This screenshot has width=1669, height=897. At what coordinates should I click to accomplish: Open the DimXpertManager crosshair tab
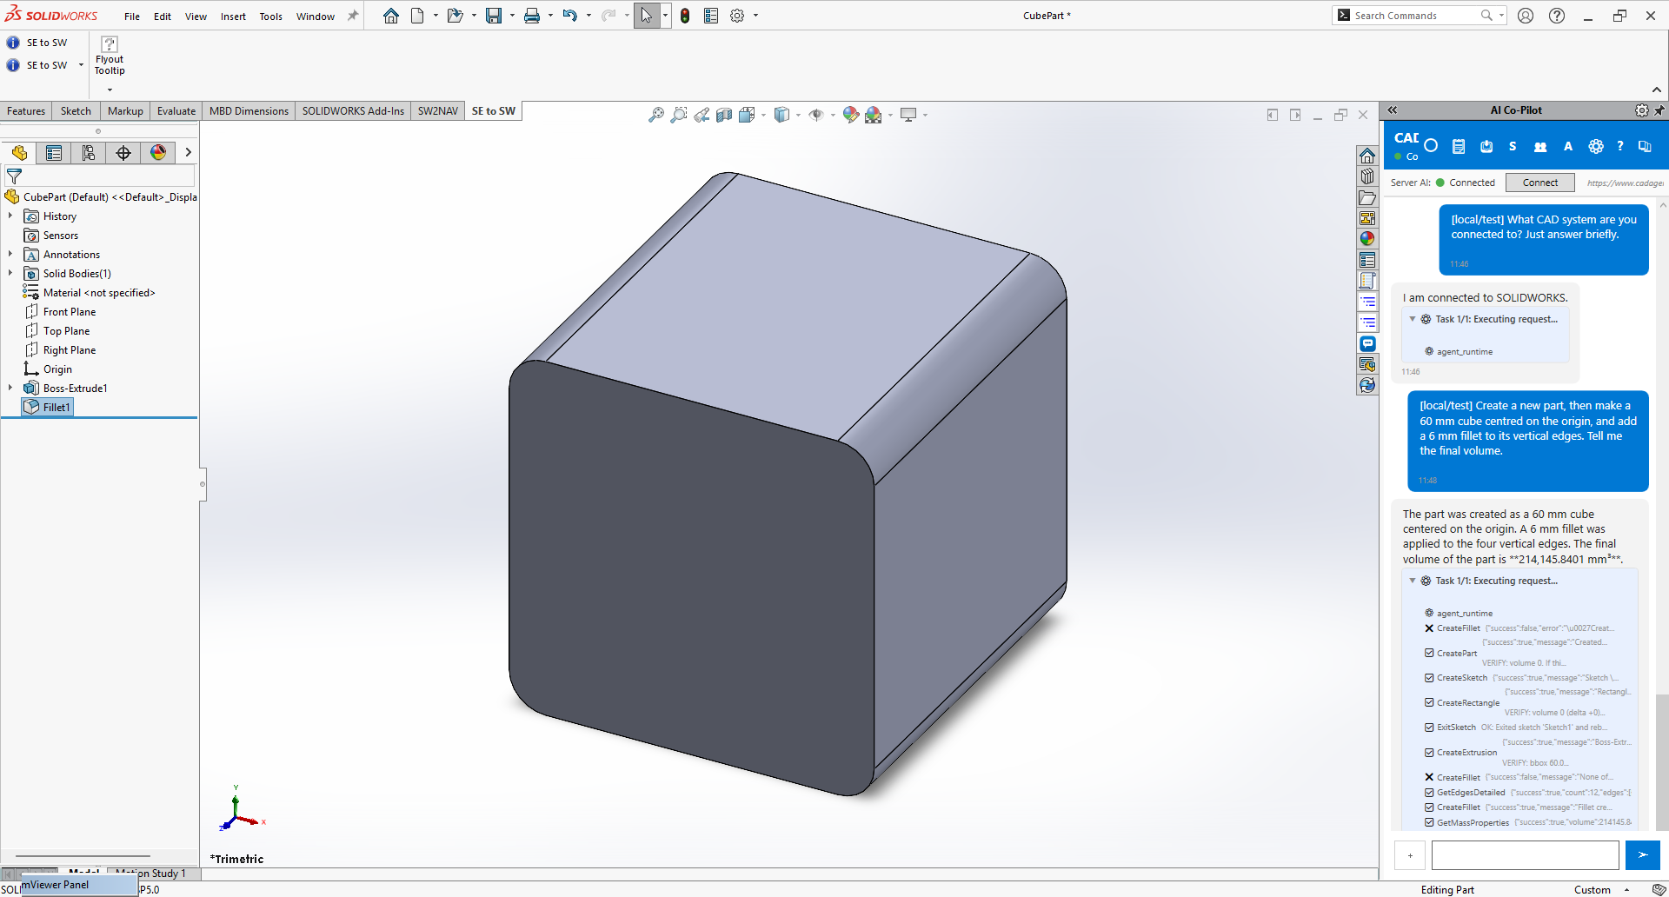tap(123, 153)
